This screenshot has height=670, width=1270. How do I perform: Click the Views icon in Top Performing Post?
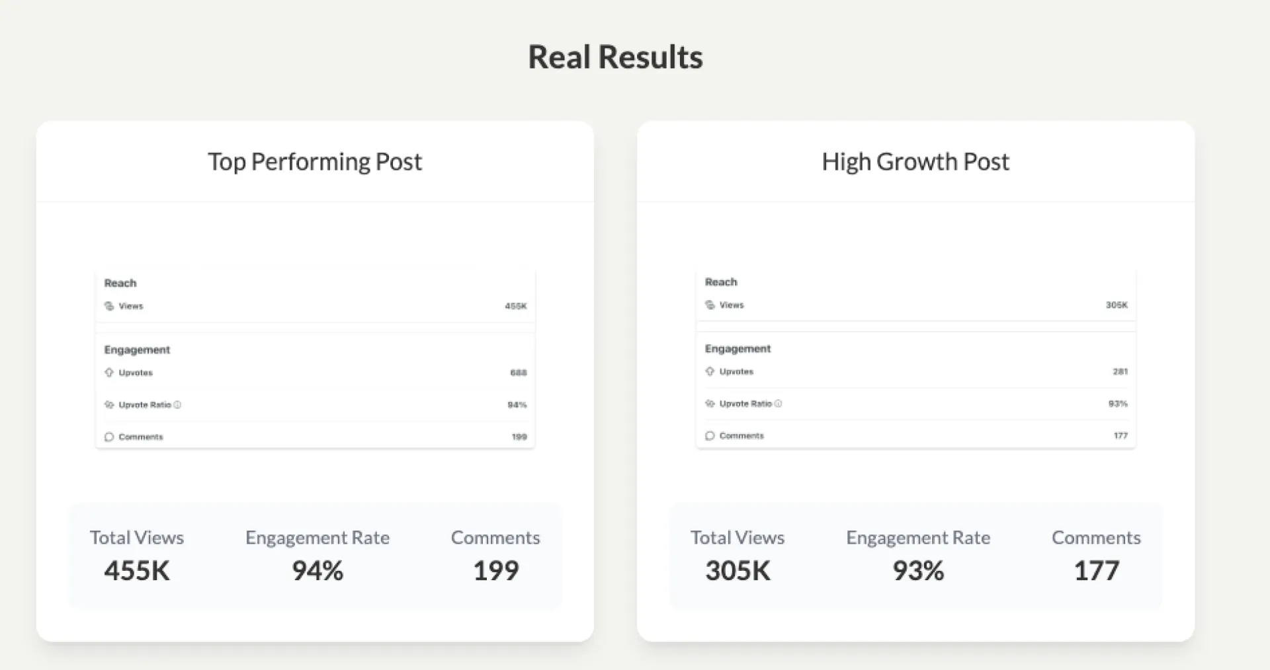(x=109, y=306)
